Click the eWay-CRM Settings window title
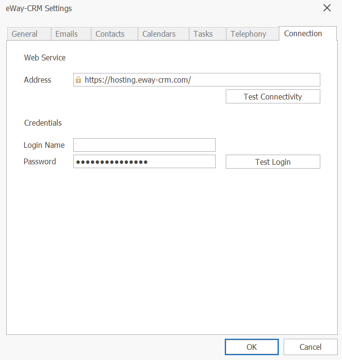Screen dimensions: 342x360 (x=39, y=8)
